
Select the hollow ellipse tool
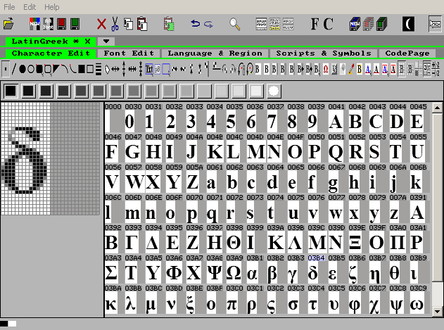(30, 69)
